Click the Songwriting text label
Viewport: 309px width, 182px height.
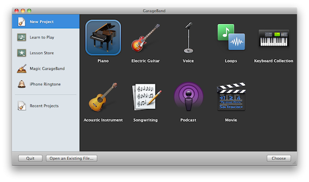146,120
